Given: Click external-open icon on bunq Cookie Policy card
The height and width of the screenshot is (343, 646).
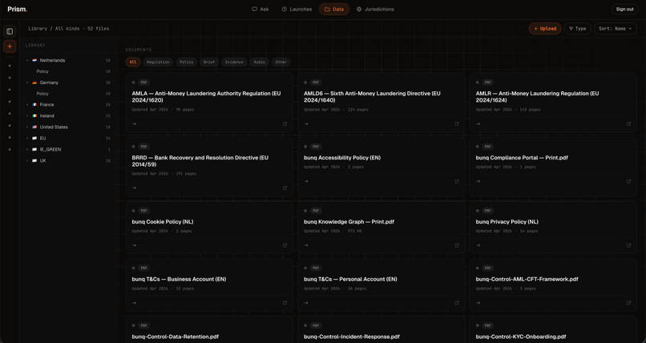Looking at the screenshot, I should (x=285, y=245).
